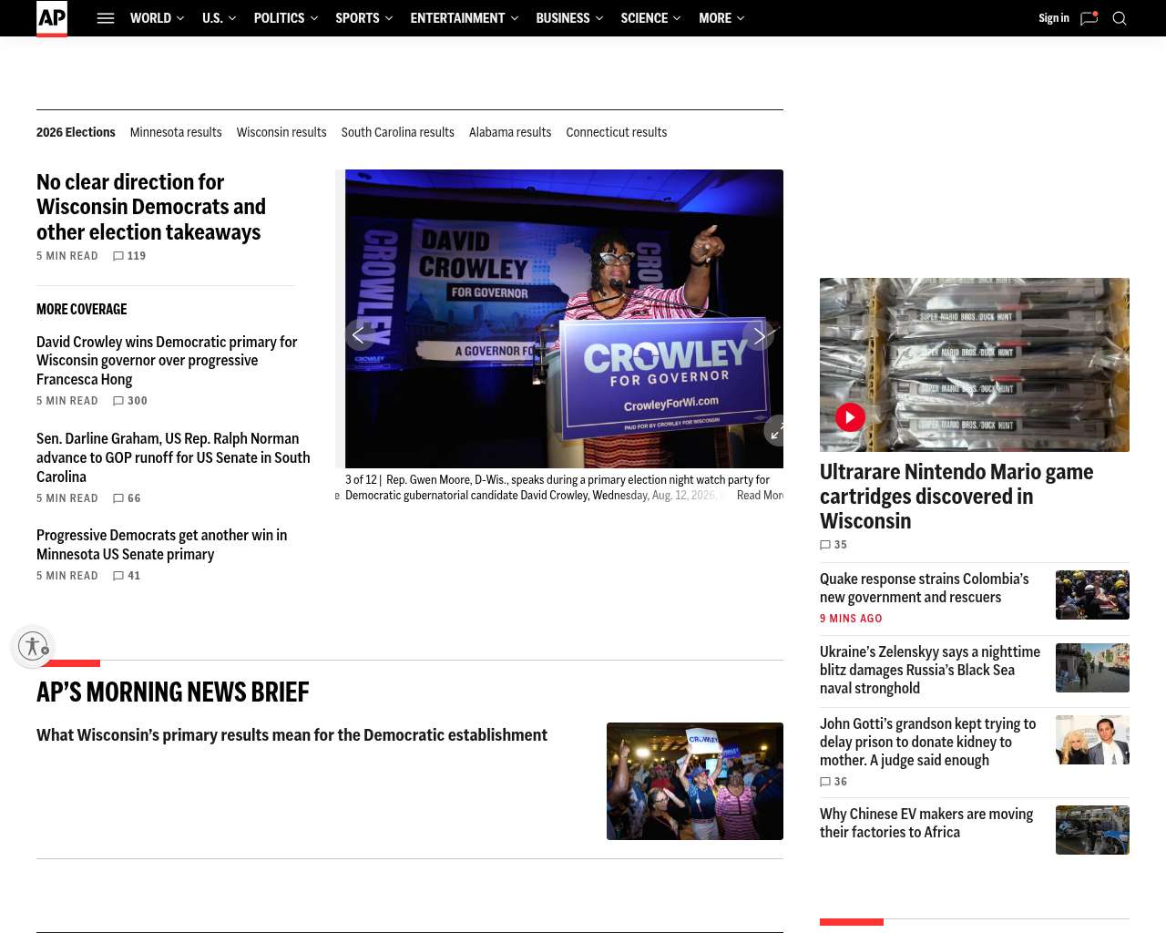Click the AP logo home icon

tap(52, 18)
